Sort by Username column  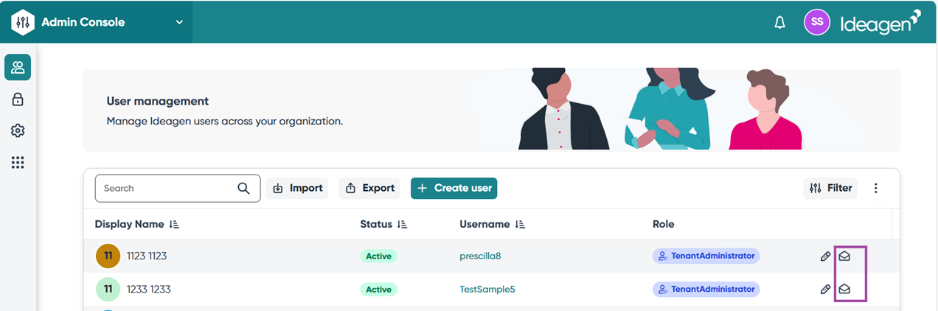520,224
